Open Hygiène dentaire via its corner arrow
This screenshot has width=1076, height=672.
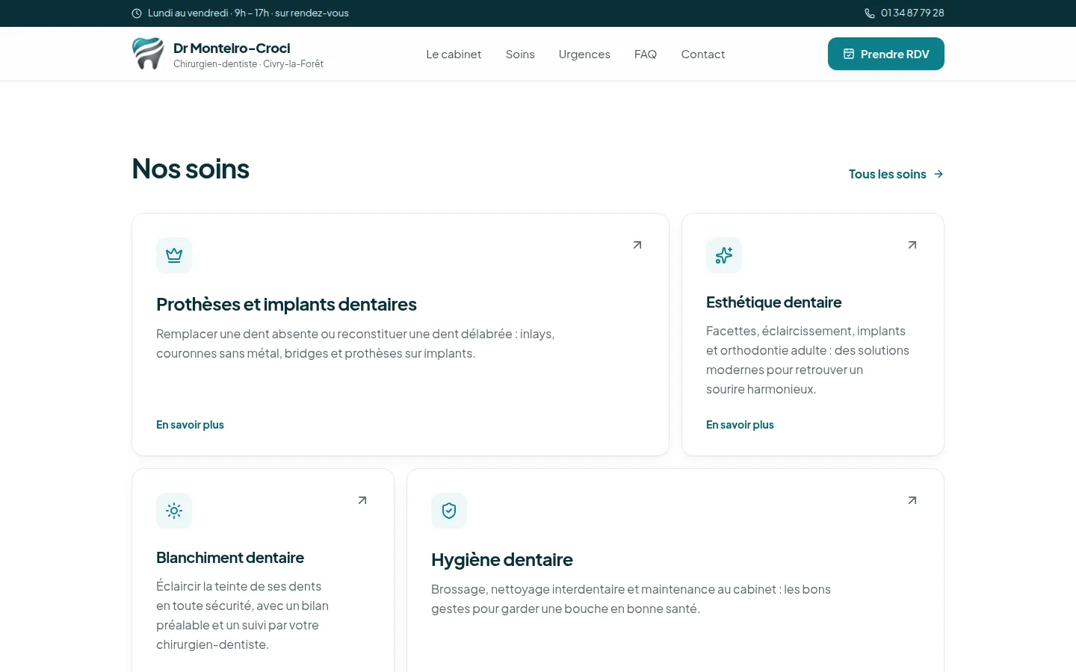(912, 500)
